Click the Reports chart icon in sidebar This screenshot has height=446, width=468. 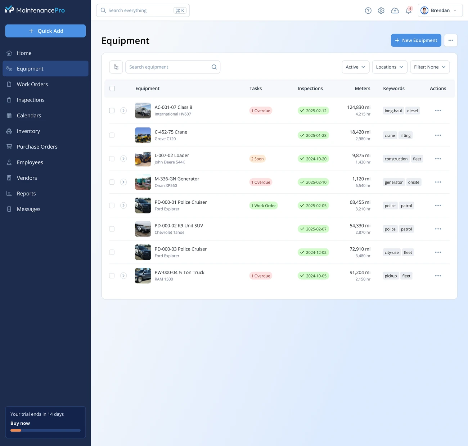point(9,194)
